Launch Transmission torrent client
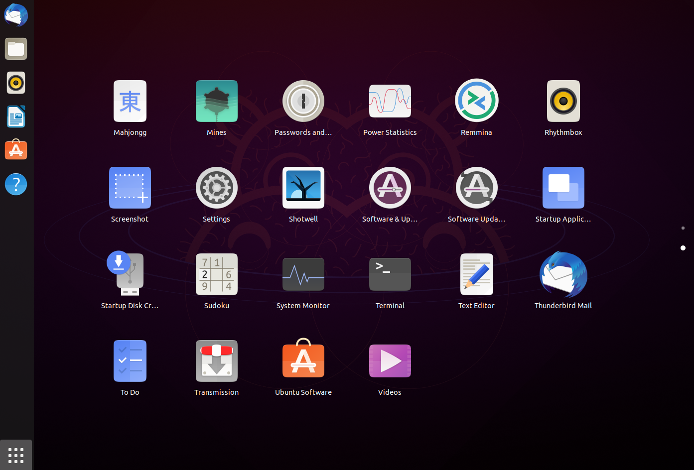Image resolution: width=694 pixels, height=470 pixels. point(217,361)
